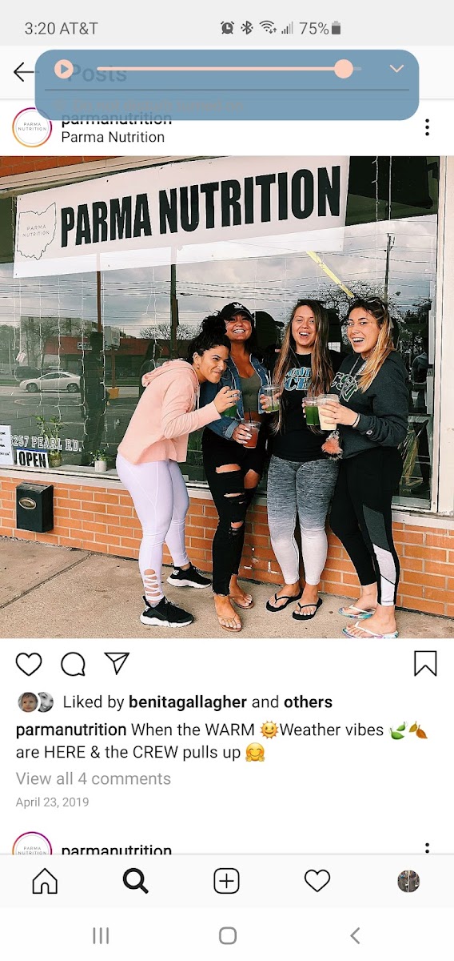The height and width of the screenshot is (961, 454).
Task: Play audio in the overlay player
Action: coord(64,70)
